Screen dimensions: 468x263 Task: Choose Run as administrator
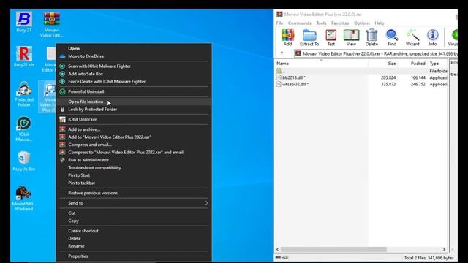pyautogui.click(x=134, y=160)
